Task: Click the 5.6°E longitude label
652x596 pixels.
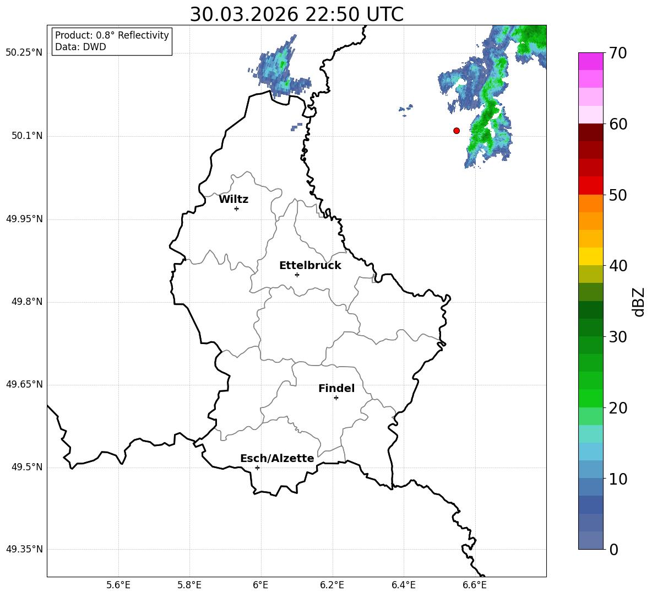Action: 118,585
